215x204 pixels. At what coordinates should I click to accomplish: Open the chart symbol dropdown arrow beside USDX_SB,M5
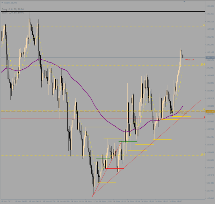point(2,3)
